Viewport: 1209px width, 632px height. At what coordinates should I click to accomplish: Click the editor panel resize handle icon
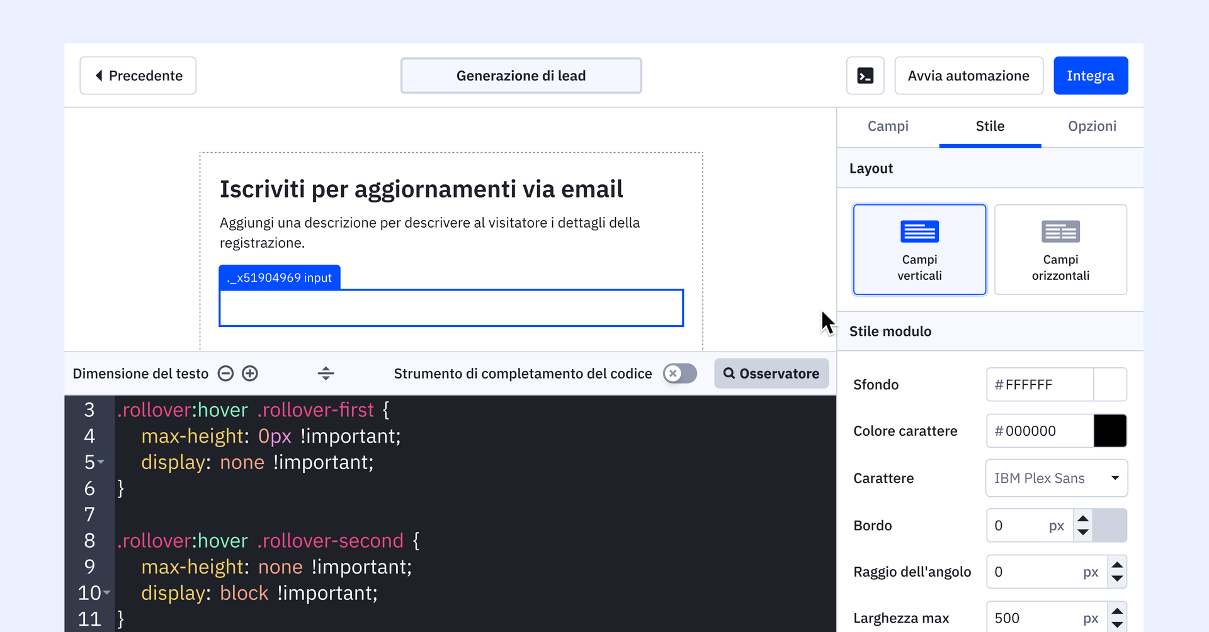(326, 374)
